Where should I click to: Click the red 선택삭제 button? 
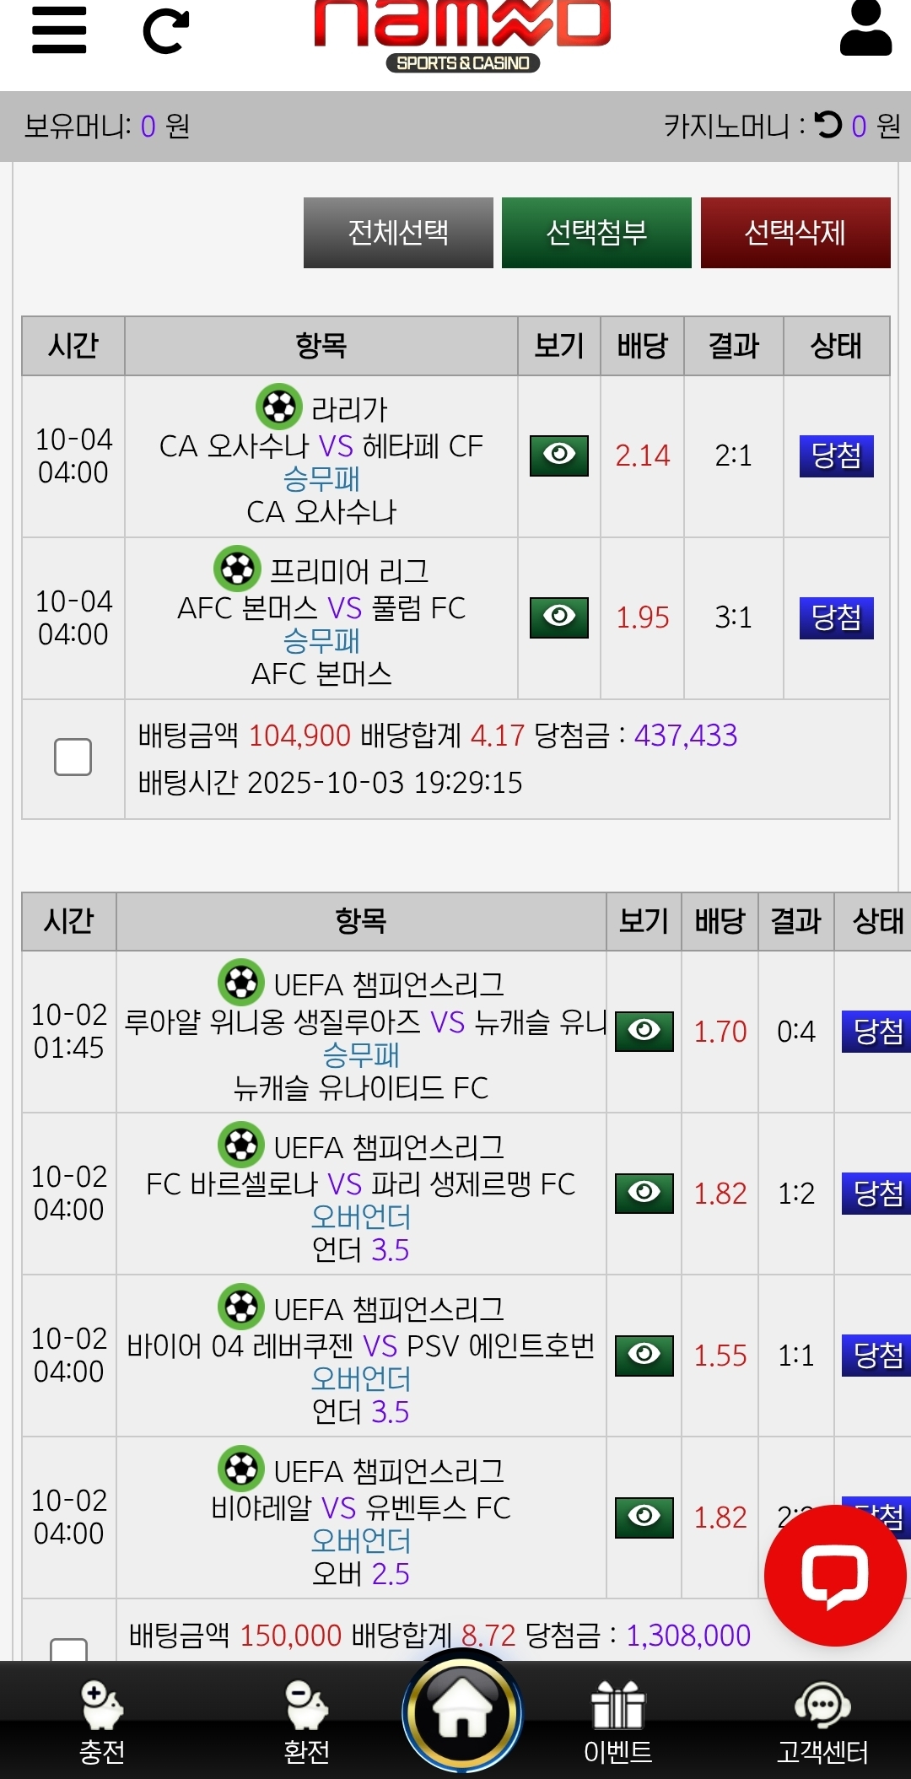(x=795, y=233)
